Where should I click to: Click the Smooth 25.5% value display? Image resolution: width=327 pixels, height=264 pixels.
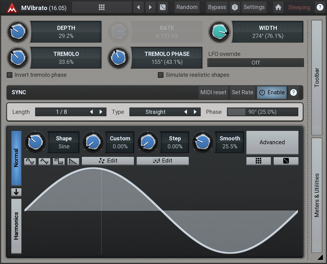point(230,142)
